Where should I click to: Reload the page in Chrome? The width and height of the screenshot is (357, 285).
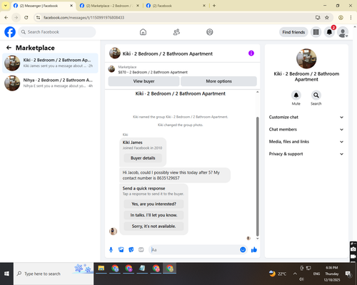point(26,17)
